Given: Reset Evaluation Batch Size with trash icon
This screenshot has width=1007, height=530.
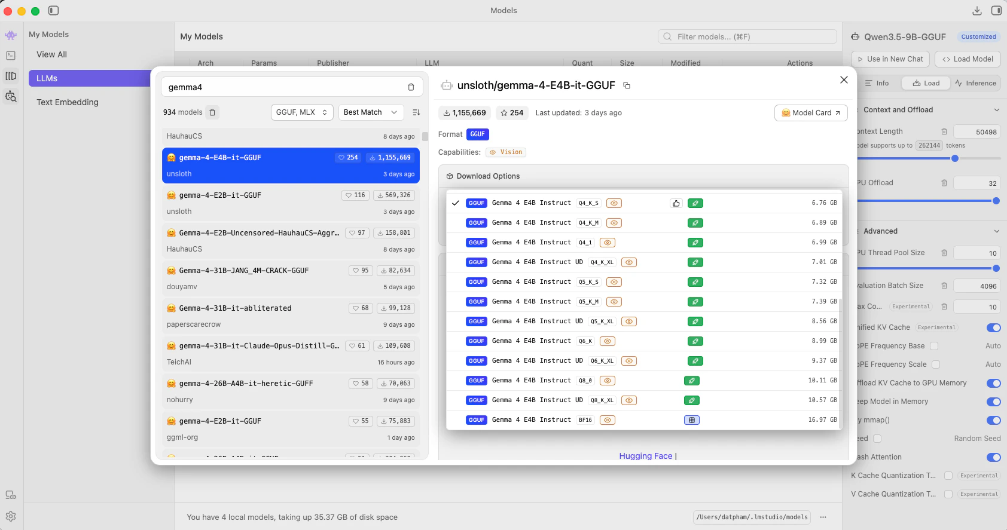Looking at the screenshot, I should [944, 286].
